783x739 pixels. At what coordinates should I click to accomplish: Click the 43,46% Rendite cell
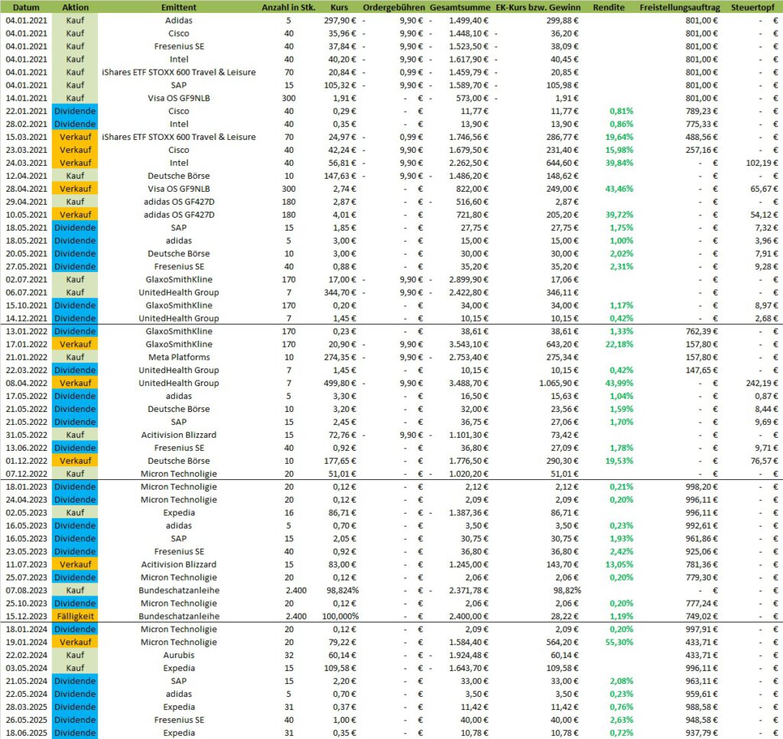(x=619, y=189)
